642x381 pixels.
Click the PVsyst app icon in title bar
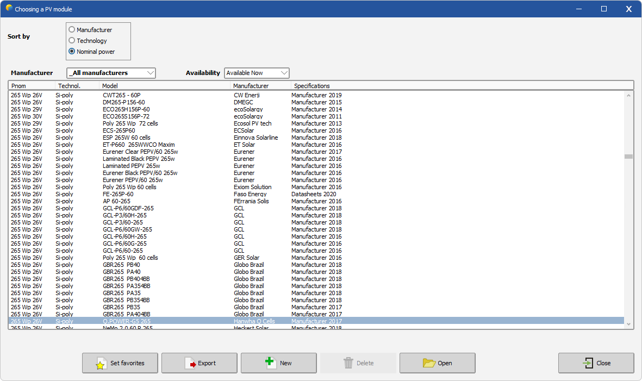coord(9,8)
